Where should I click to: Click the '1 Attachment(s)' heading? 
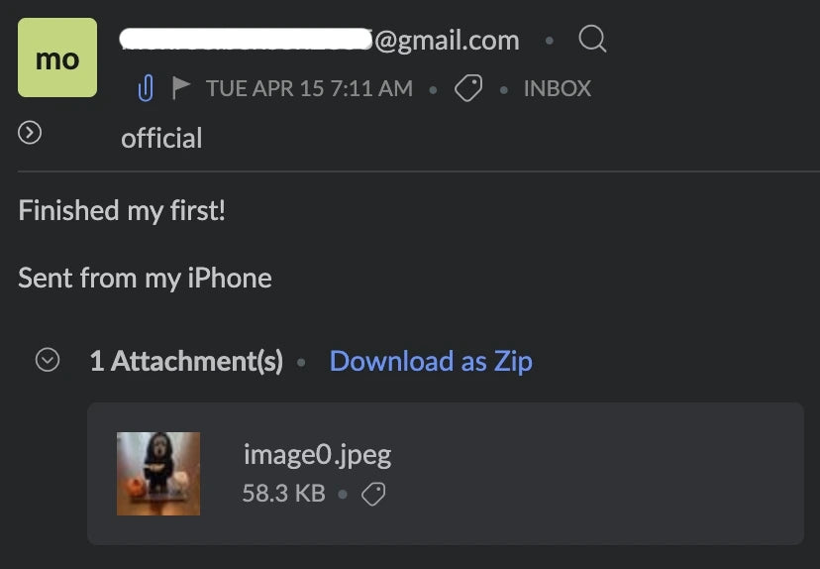click(186, 361)
